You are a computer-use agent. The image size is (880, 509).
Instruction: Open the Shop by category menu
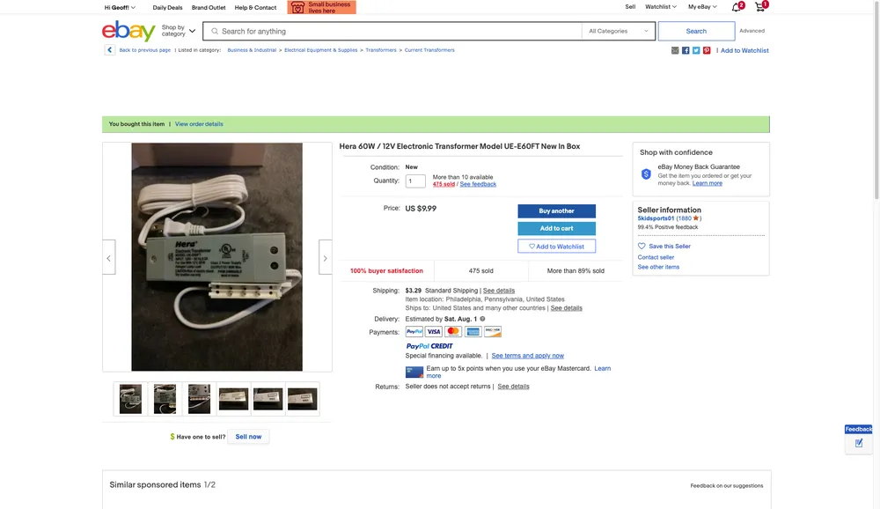tap(179, 31)
